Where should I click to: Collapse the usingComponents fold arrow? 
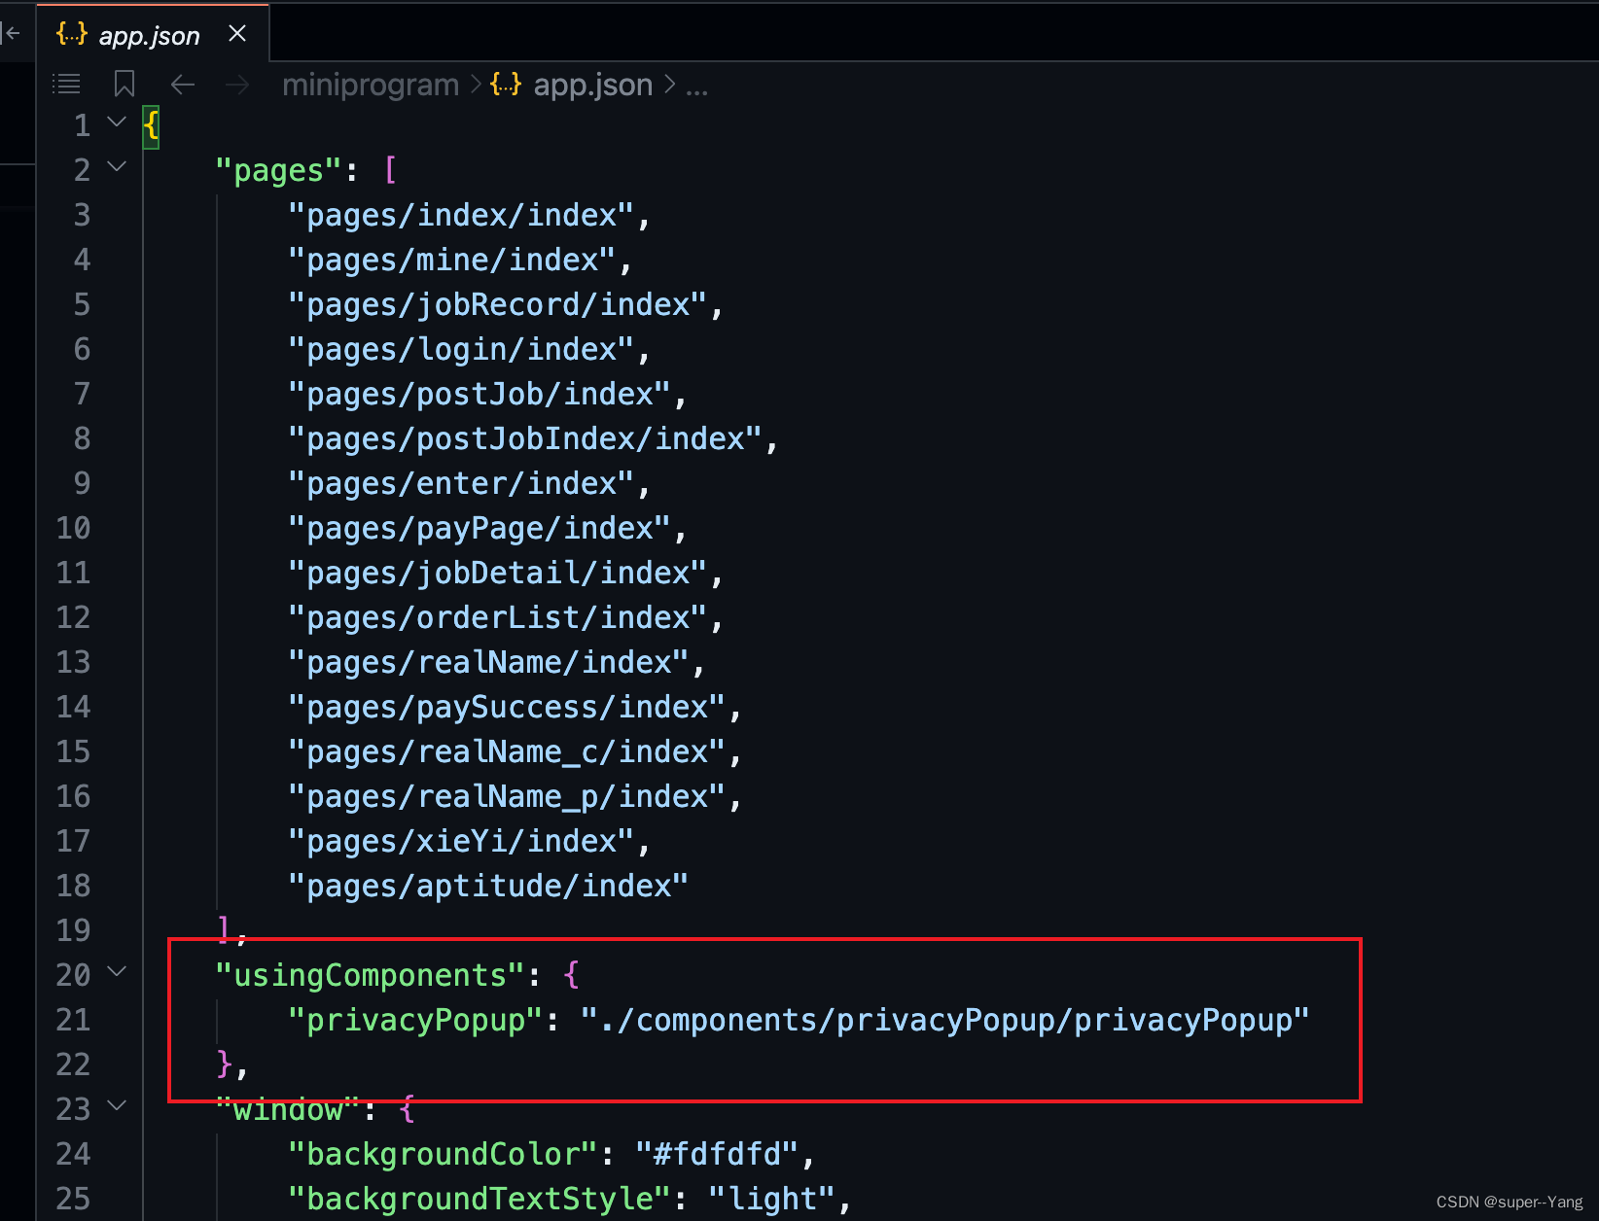click(117, 972)
